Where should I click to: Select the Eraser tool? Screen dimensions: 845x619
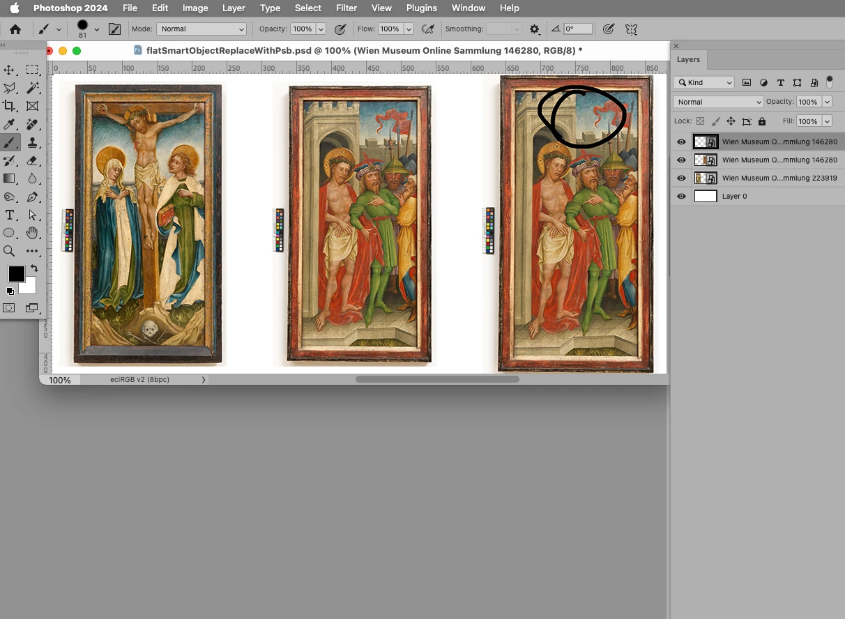coord(32,160)
